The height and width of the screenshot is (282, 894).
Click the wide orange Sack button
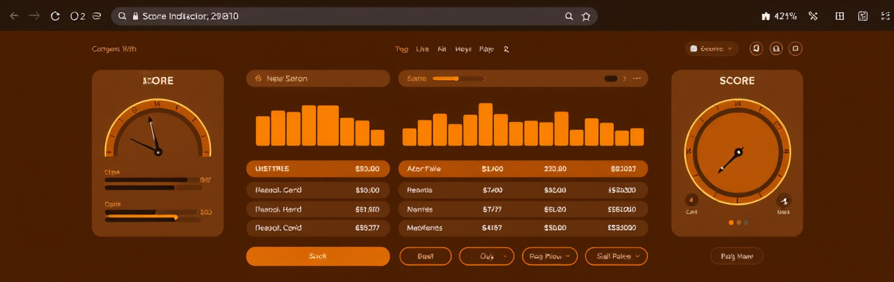318,256
